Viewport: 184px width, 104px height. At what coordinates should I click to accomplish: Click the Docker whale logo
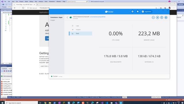[109, 12]
